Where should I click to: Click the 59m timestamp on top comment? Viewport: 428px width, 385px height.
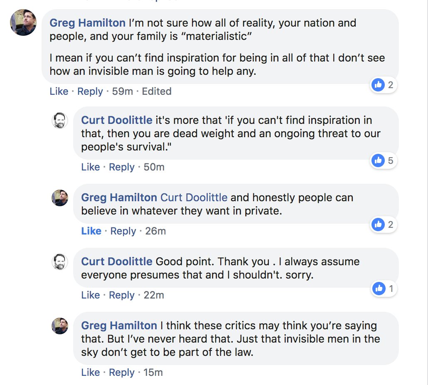[122, 91]
